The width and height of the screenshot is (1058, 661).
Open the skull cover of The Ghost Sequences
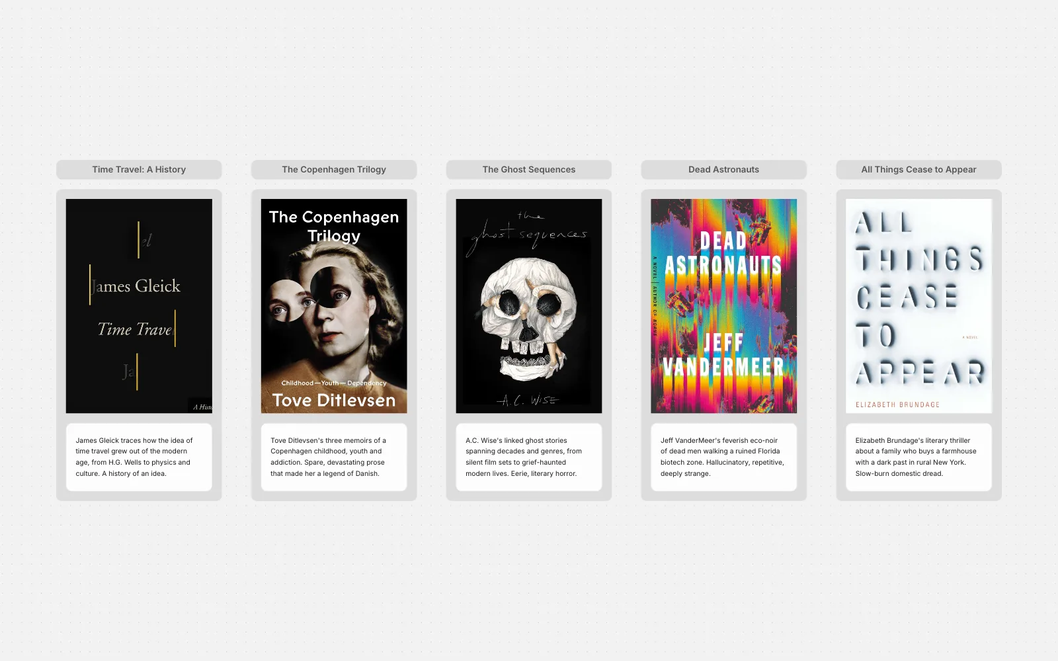tap(529, 306)
